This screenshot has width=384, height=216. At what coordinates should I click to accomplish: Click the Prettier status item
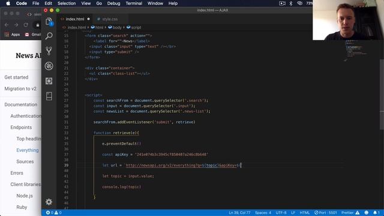click(x=350, y=212)
